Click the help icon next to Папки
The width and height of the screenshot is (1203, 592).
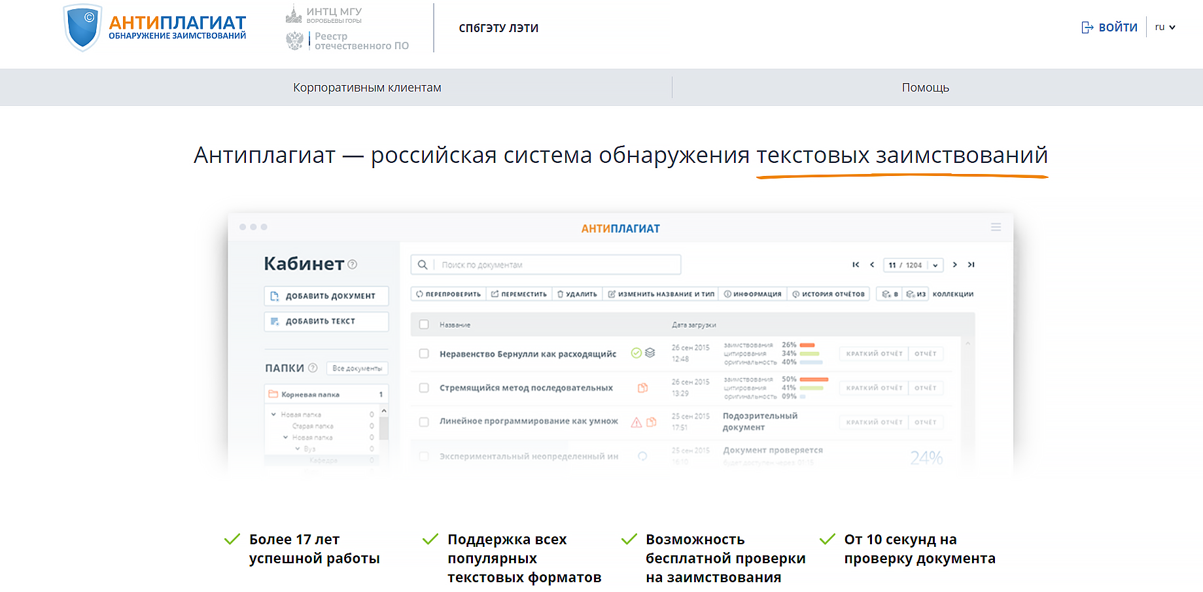[313, 368]
